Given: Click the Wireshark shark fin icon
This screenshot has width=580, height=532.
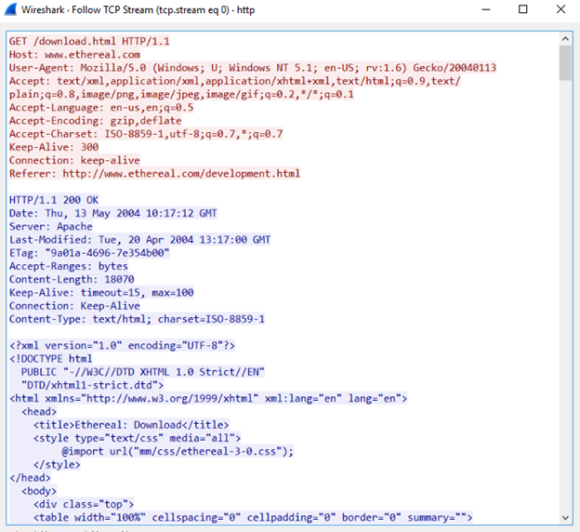Looking at the screenshot, I should 10,9.
